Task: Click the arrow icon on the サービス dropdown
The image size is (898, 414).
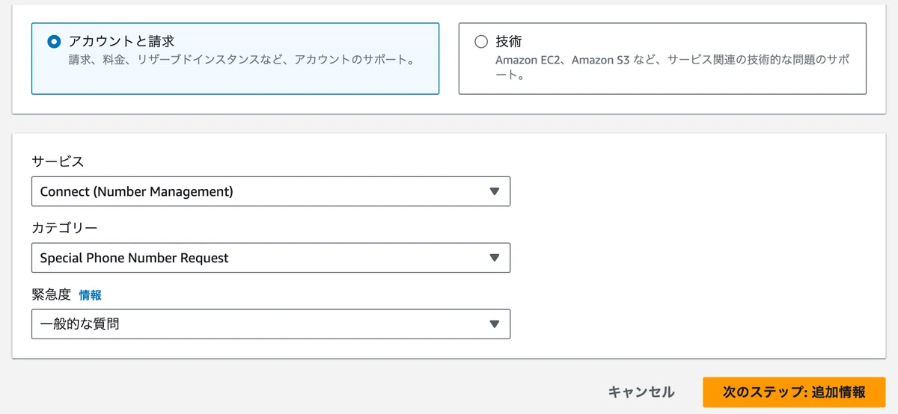Action: pos(494,191)
